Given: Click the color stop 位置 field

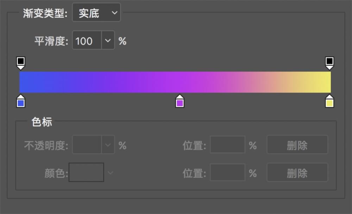Looking at the screenshot, I should [227, 173].
